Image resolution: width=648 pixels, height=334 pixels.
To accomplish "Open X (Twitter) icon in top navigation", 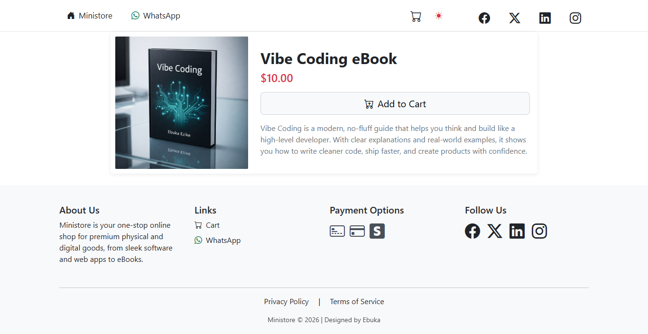I will pos(514,18).
